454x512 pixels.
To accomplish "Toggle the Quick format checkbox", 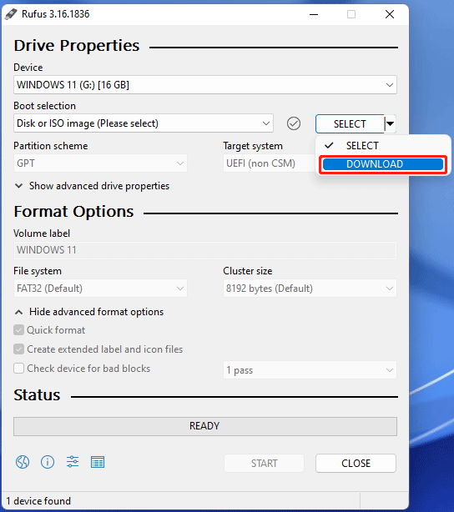I will [x=19, y=330].
